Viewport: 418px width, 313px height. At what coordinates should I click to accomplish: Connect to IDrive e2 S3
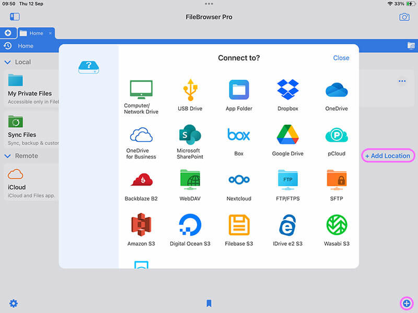(288, 231)
